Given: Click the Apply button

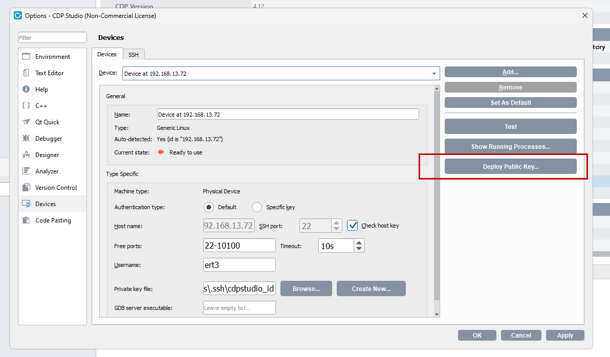Looking at the screenshot, I should coord(565,335).
